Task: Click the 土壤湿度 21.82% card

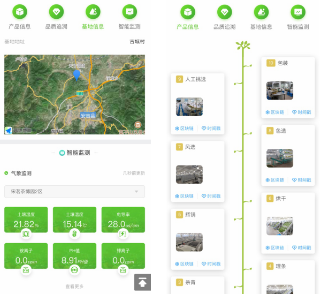Action: coord(26,220)
